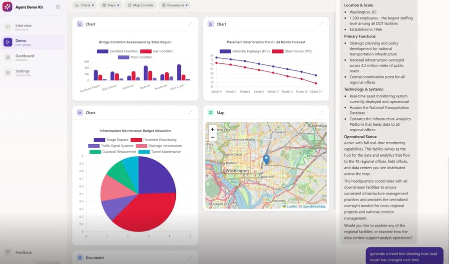This screenshot has height=264, width=449.
Task: Open the OpenStreetMap attribution link
Action: point(314,207)
